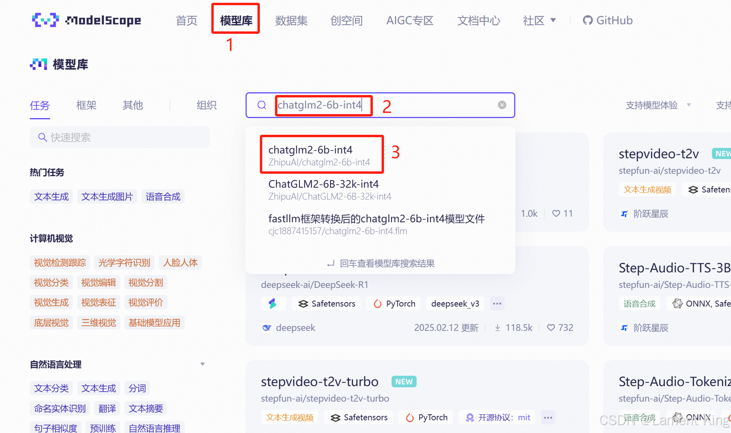Expand the 社区 dropdown menu

[x=539, y=20]
